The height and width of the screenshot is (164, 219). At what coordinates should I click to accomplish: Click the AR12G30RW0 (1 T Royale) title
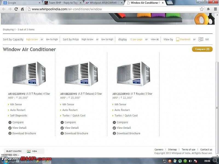coord(132,94)
